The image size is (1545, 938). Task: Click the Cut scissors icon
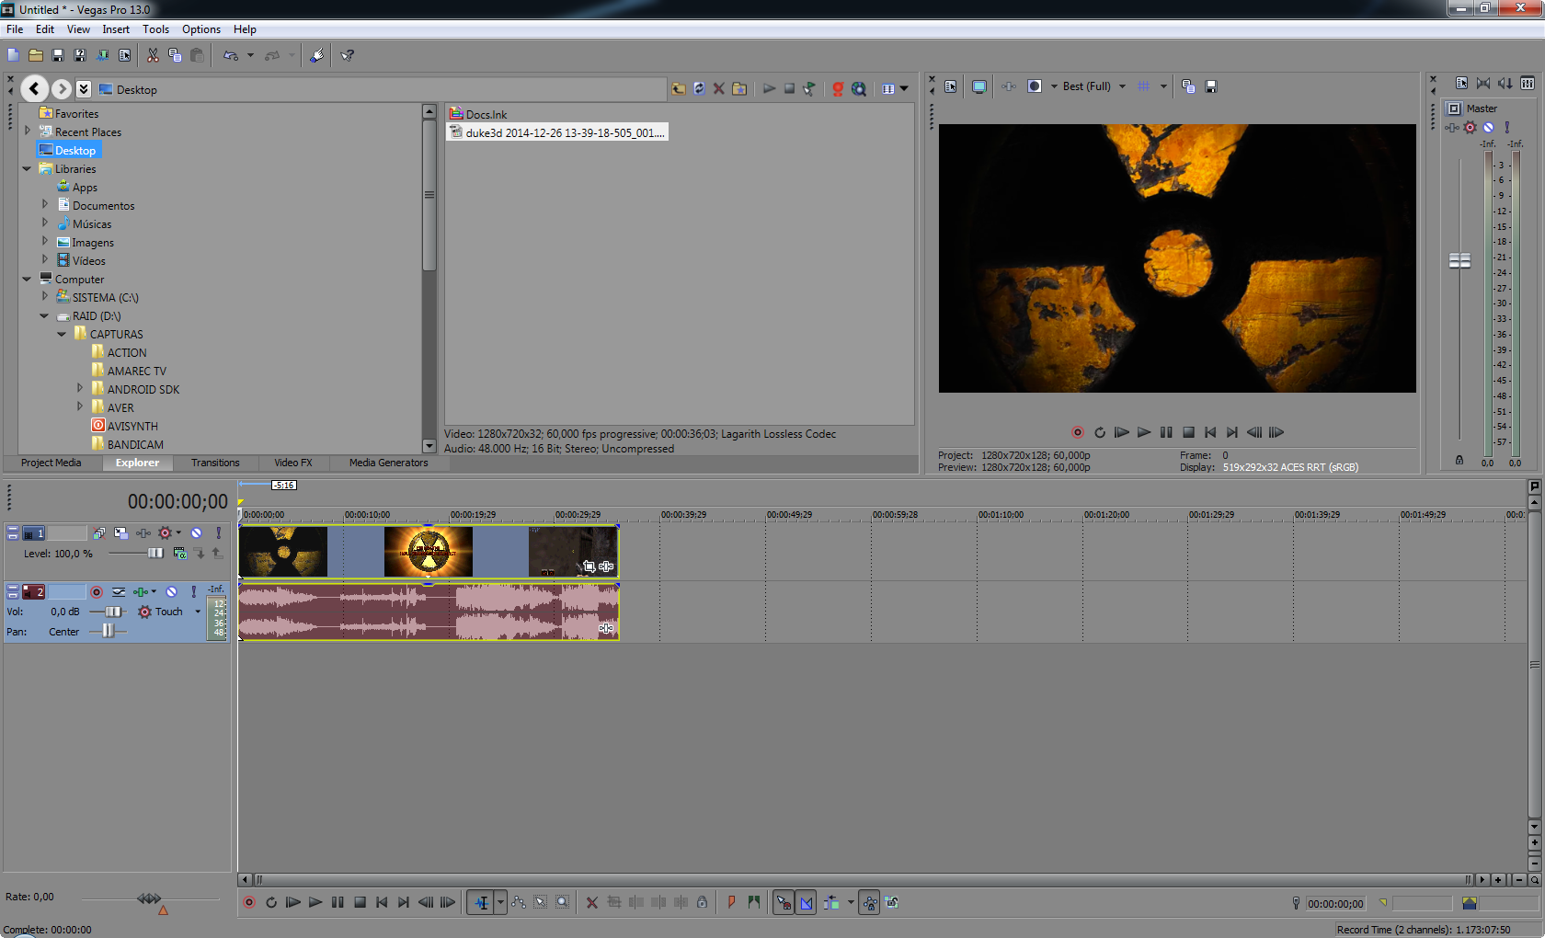[153, 55]
